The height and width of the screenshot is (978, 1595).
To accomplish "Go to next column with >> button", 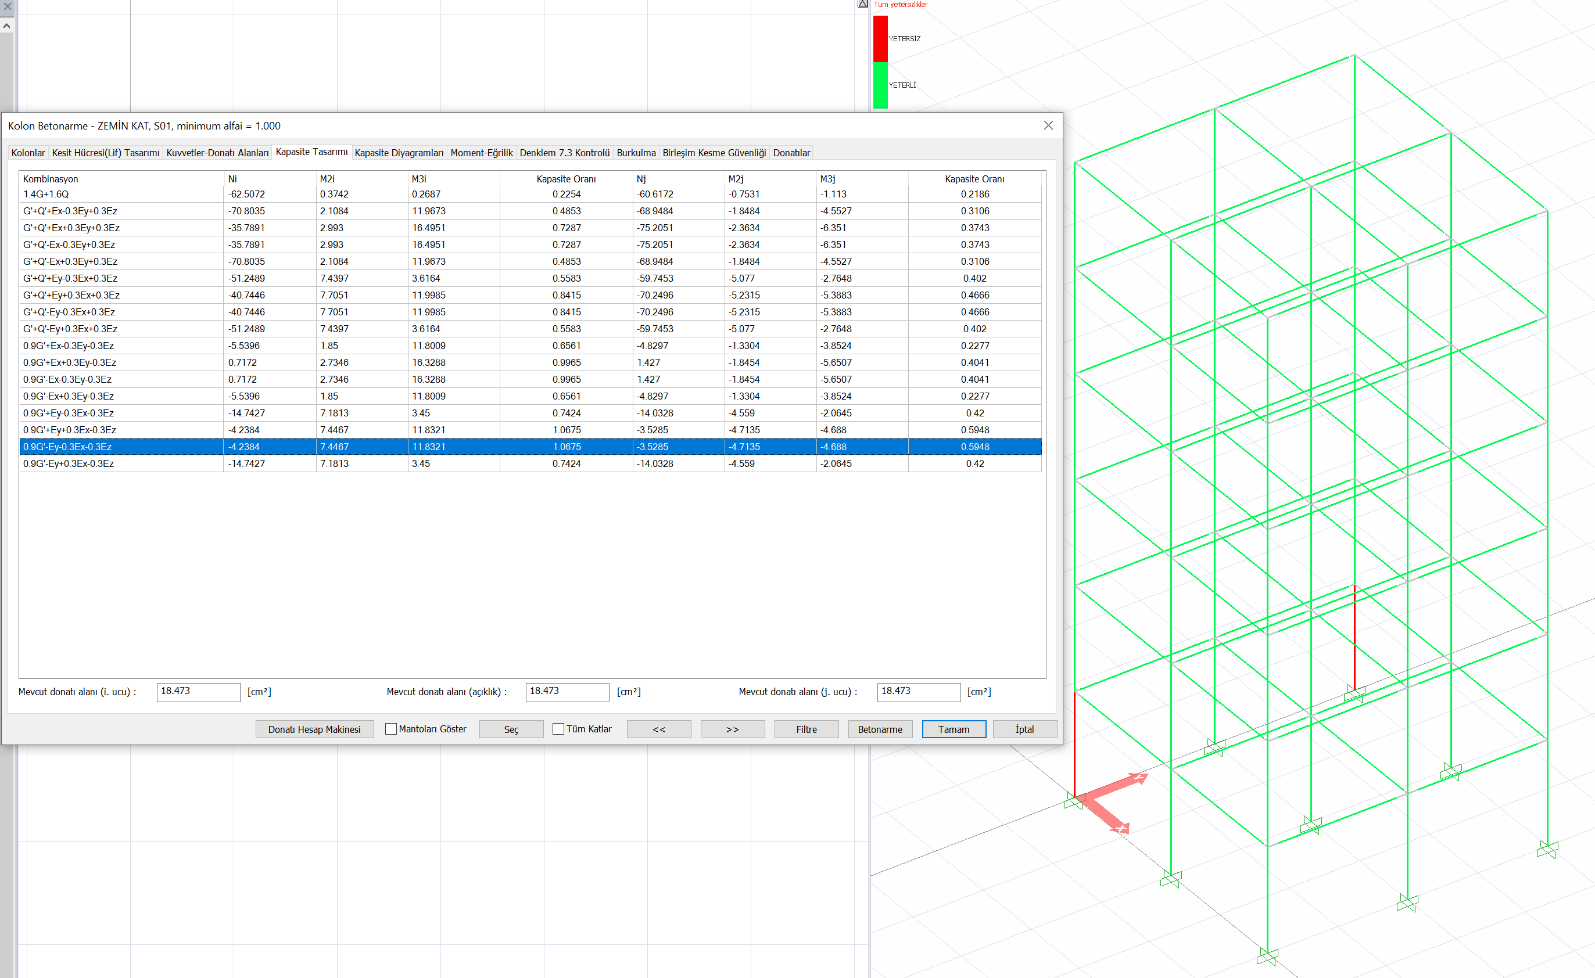I will [x=732, y=729].
